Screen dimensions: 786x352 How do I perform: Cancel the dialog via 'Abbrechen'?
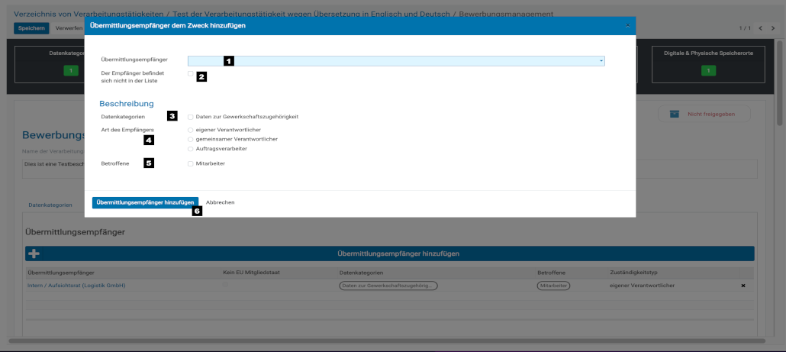[x=221, y=202]
